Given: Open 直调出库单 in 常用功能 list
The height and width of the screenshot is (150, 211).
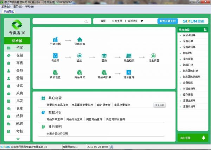Looking at the screenshot, I should coord(189,101).
